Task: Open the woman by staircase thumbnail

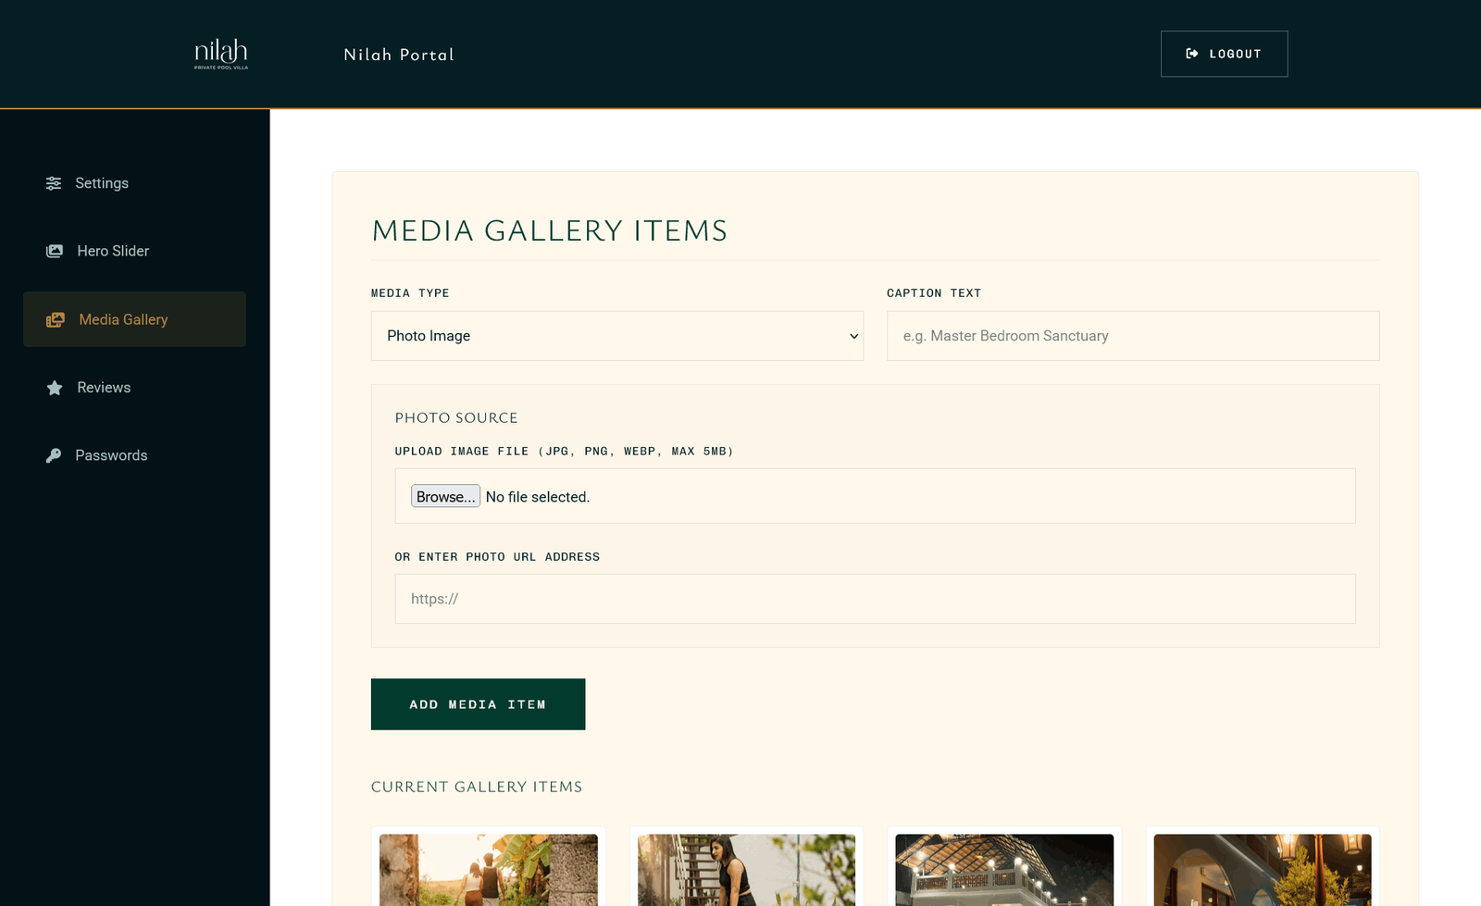Action: [x=746, y=870]
